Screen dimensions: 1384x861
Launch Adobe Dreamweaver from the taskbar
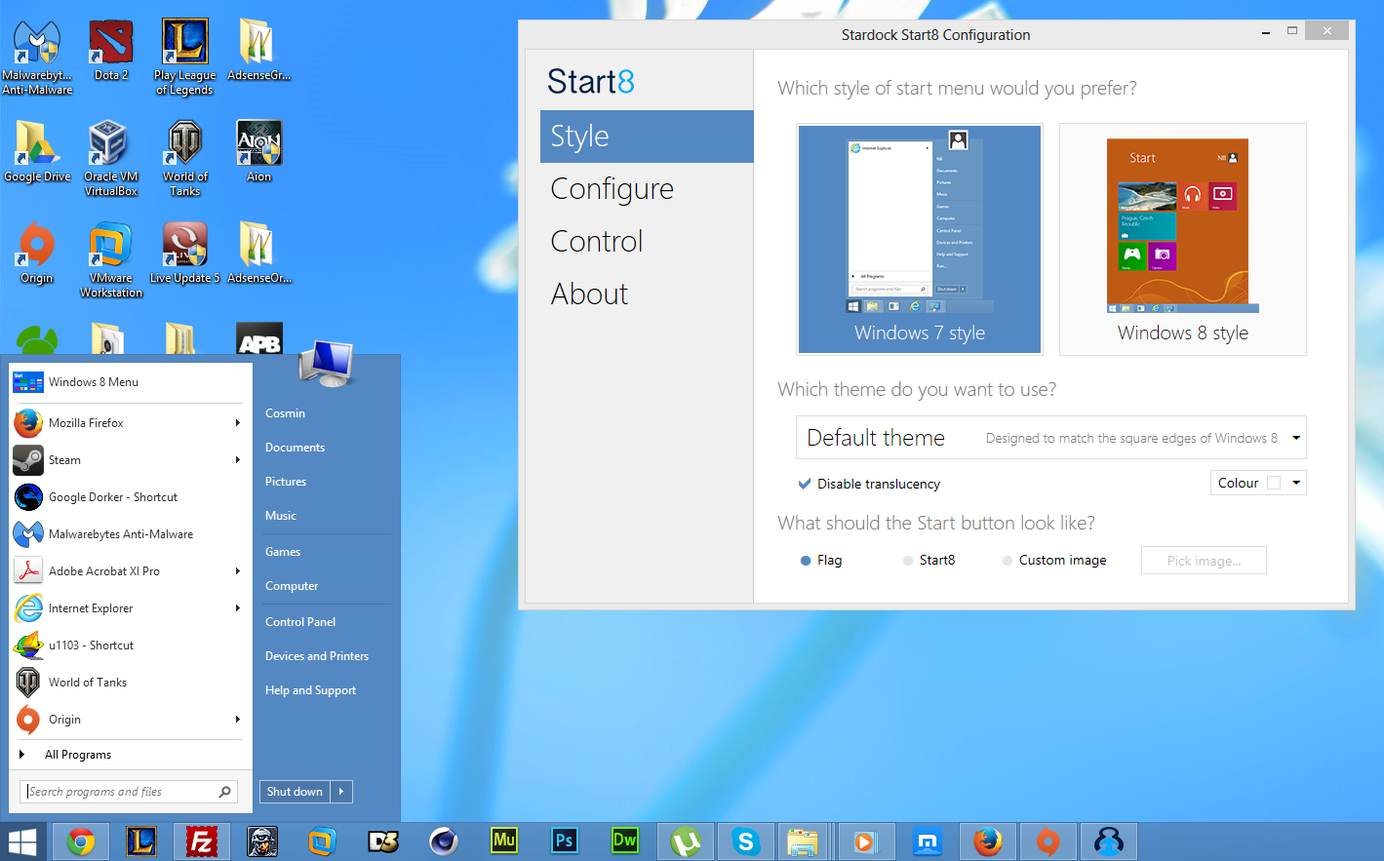coord(625,841)
